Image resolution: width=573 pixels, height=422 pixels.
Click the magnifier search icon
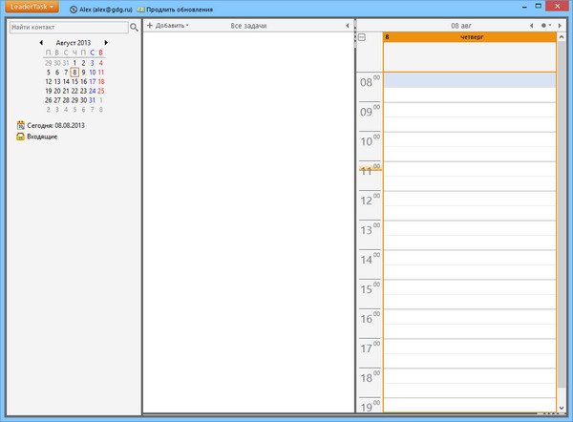(135, 27)
